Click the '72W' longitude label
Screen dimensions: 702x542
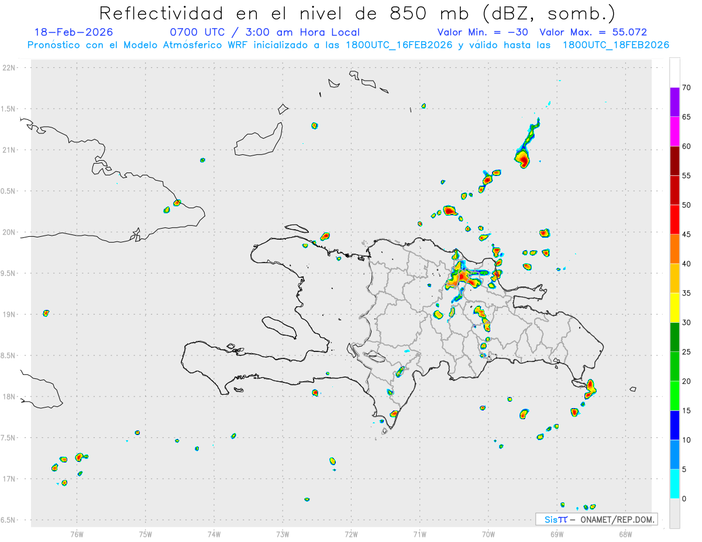point(352,534)
